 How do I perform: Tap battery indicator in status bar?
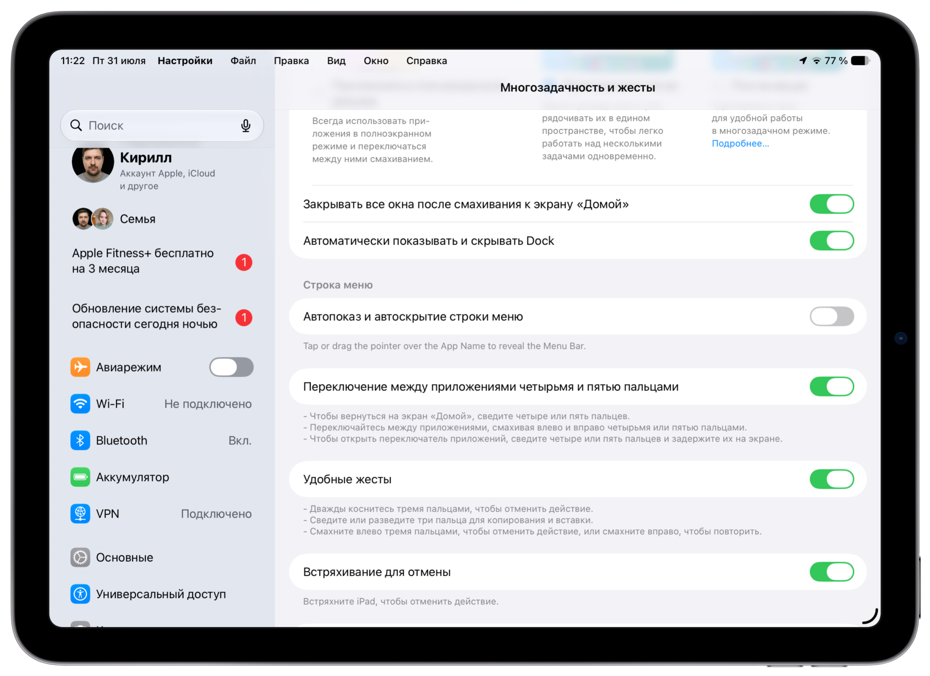[860, 61]
